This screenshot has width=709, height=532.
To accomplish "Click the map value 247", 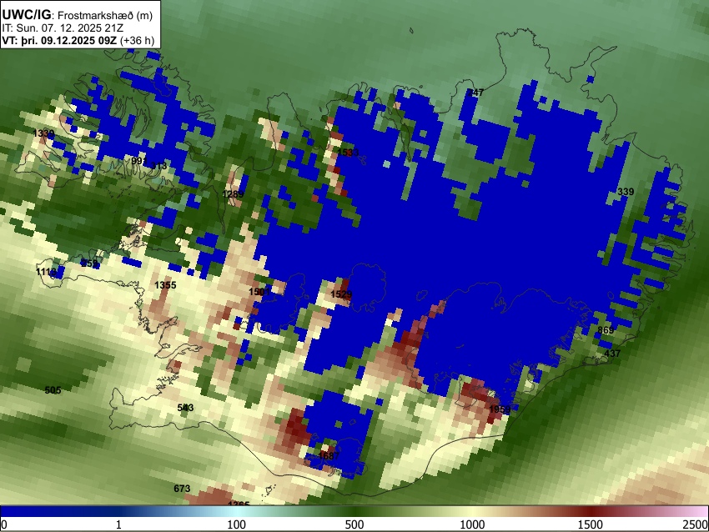I will click(475, 93).
